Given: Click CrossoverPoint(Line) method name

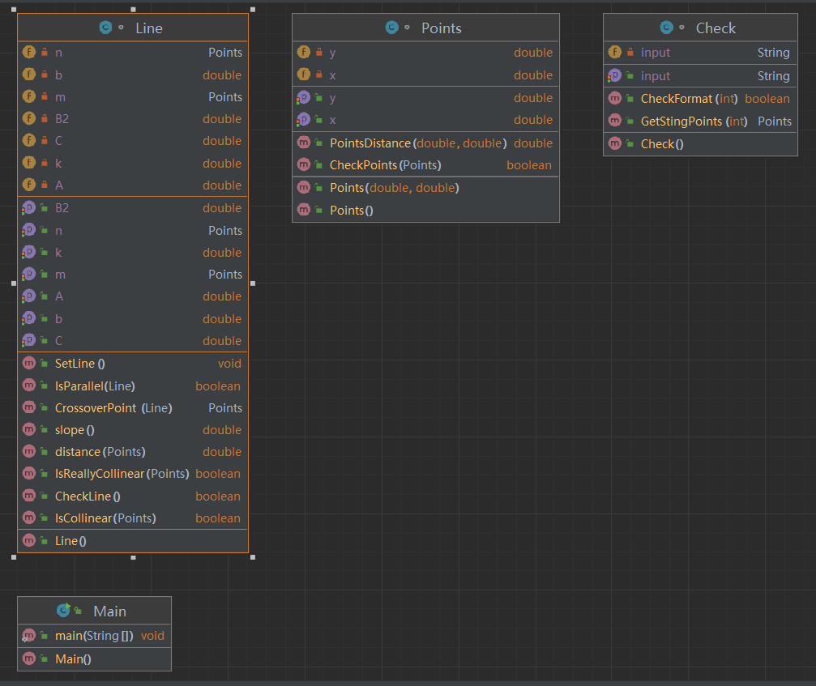Looking at the screenshot, I should [x=113, y=407].
